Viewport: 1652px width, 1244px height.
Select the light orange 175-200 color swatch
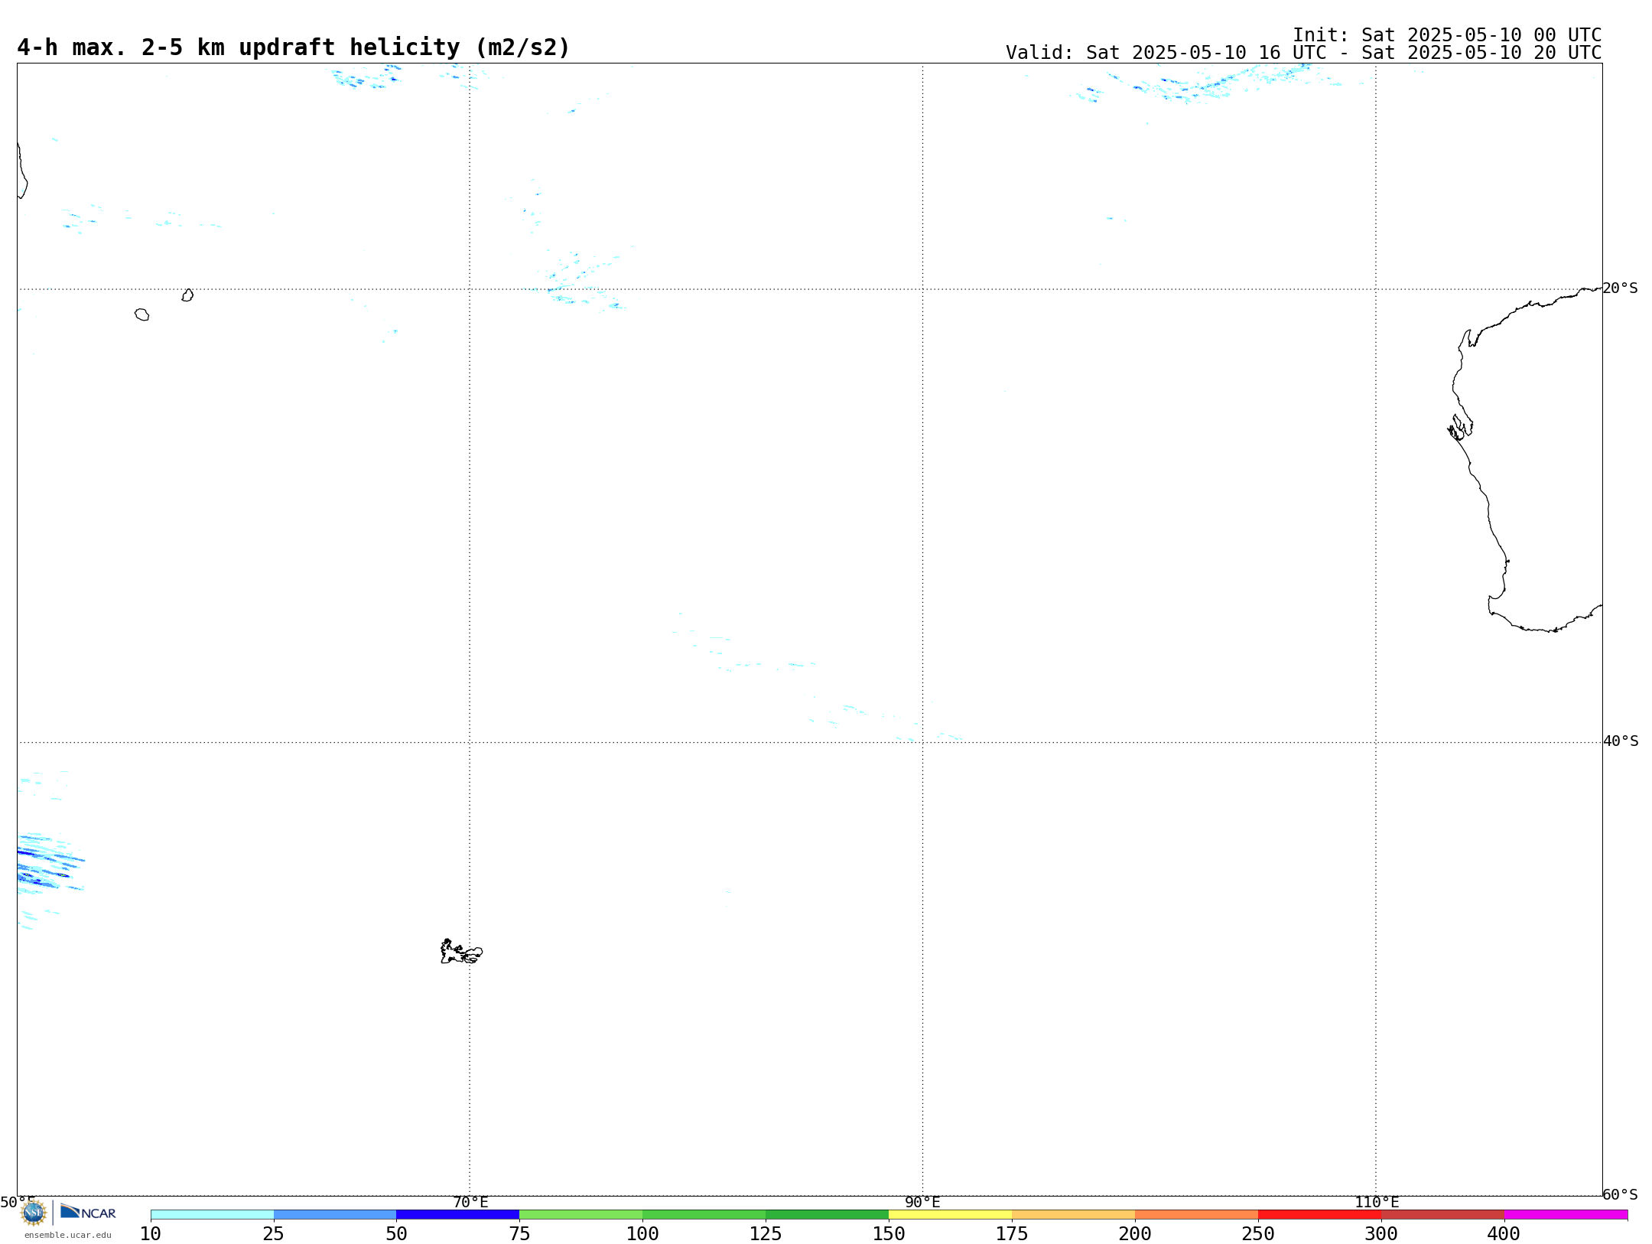[1074, 1215]
